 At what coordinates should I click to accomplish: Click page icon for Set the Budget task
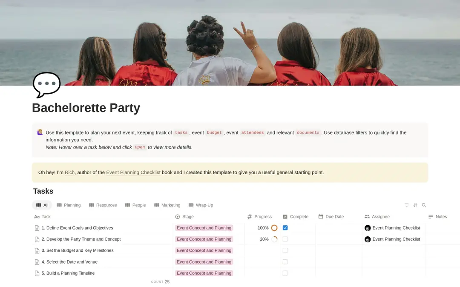click(x=37, y=251)
